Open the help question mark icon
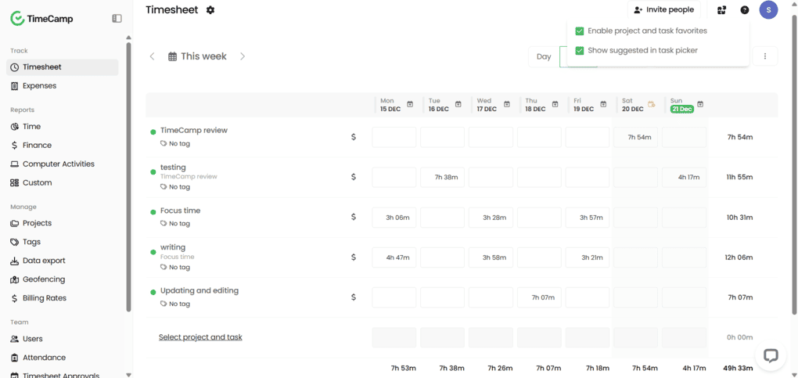Image resolution: width=798 pixels, height=378 pixels. (x=745, y=9)
